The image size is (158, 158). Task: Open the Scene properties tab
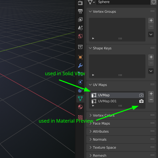[x=80, y=28]
